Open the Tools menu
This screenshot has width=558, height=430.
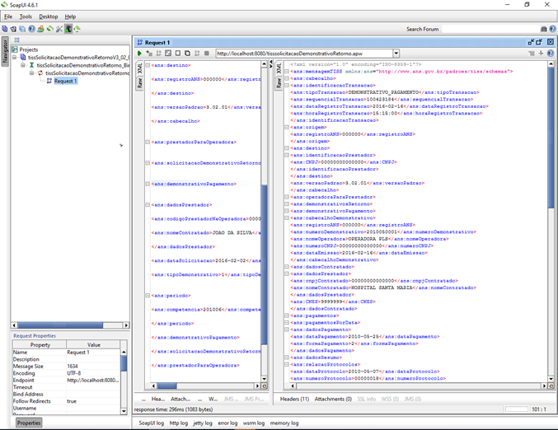[26, 16]
